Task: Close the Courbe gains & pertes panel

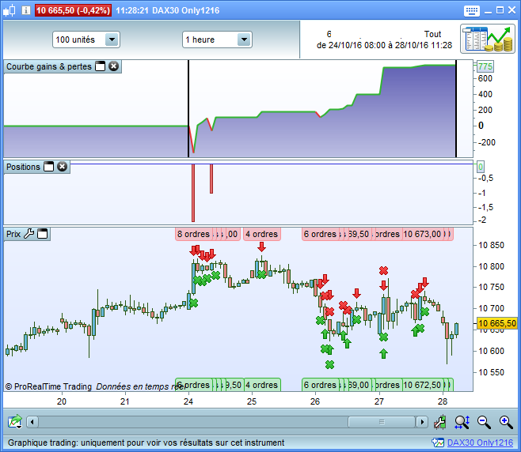Action: 114,66
